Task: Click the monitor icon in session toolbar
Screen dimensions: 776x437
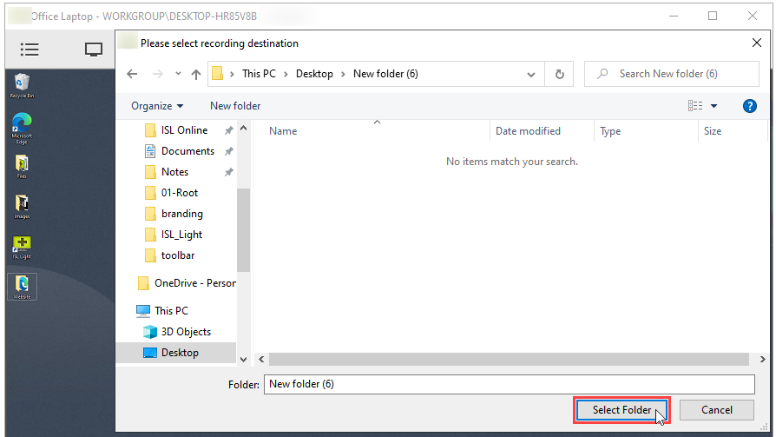Action: [x=94, y=50]
